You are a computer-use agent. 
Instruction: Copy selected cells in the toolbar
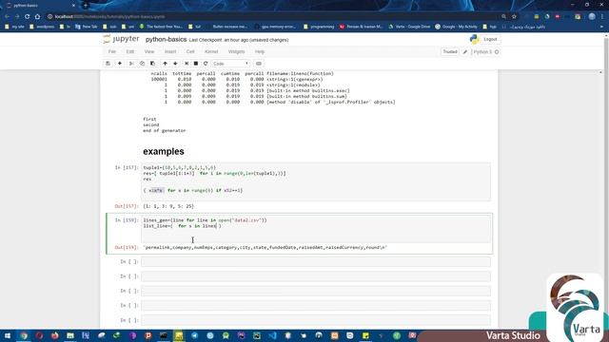[x=142, y=64]
